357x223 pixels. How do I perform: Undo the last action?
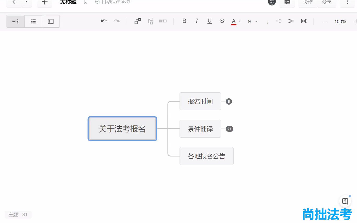coord(104,21)
